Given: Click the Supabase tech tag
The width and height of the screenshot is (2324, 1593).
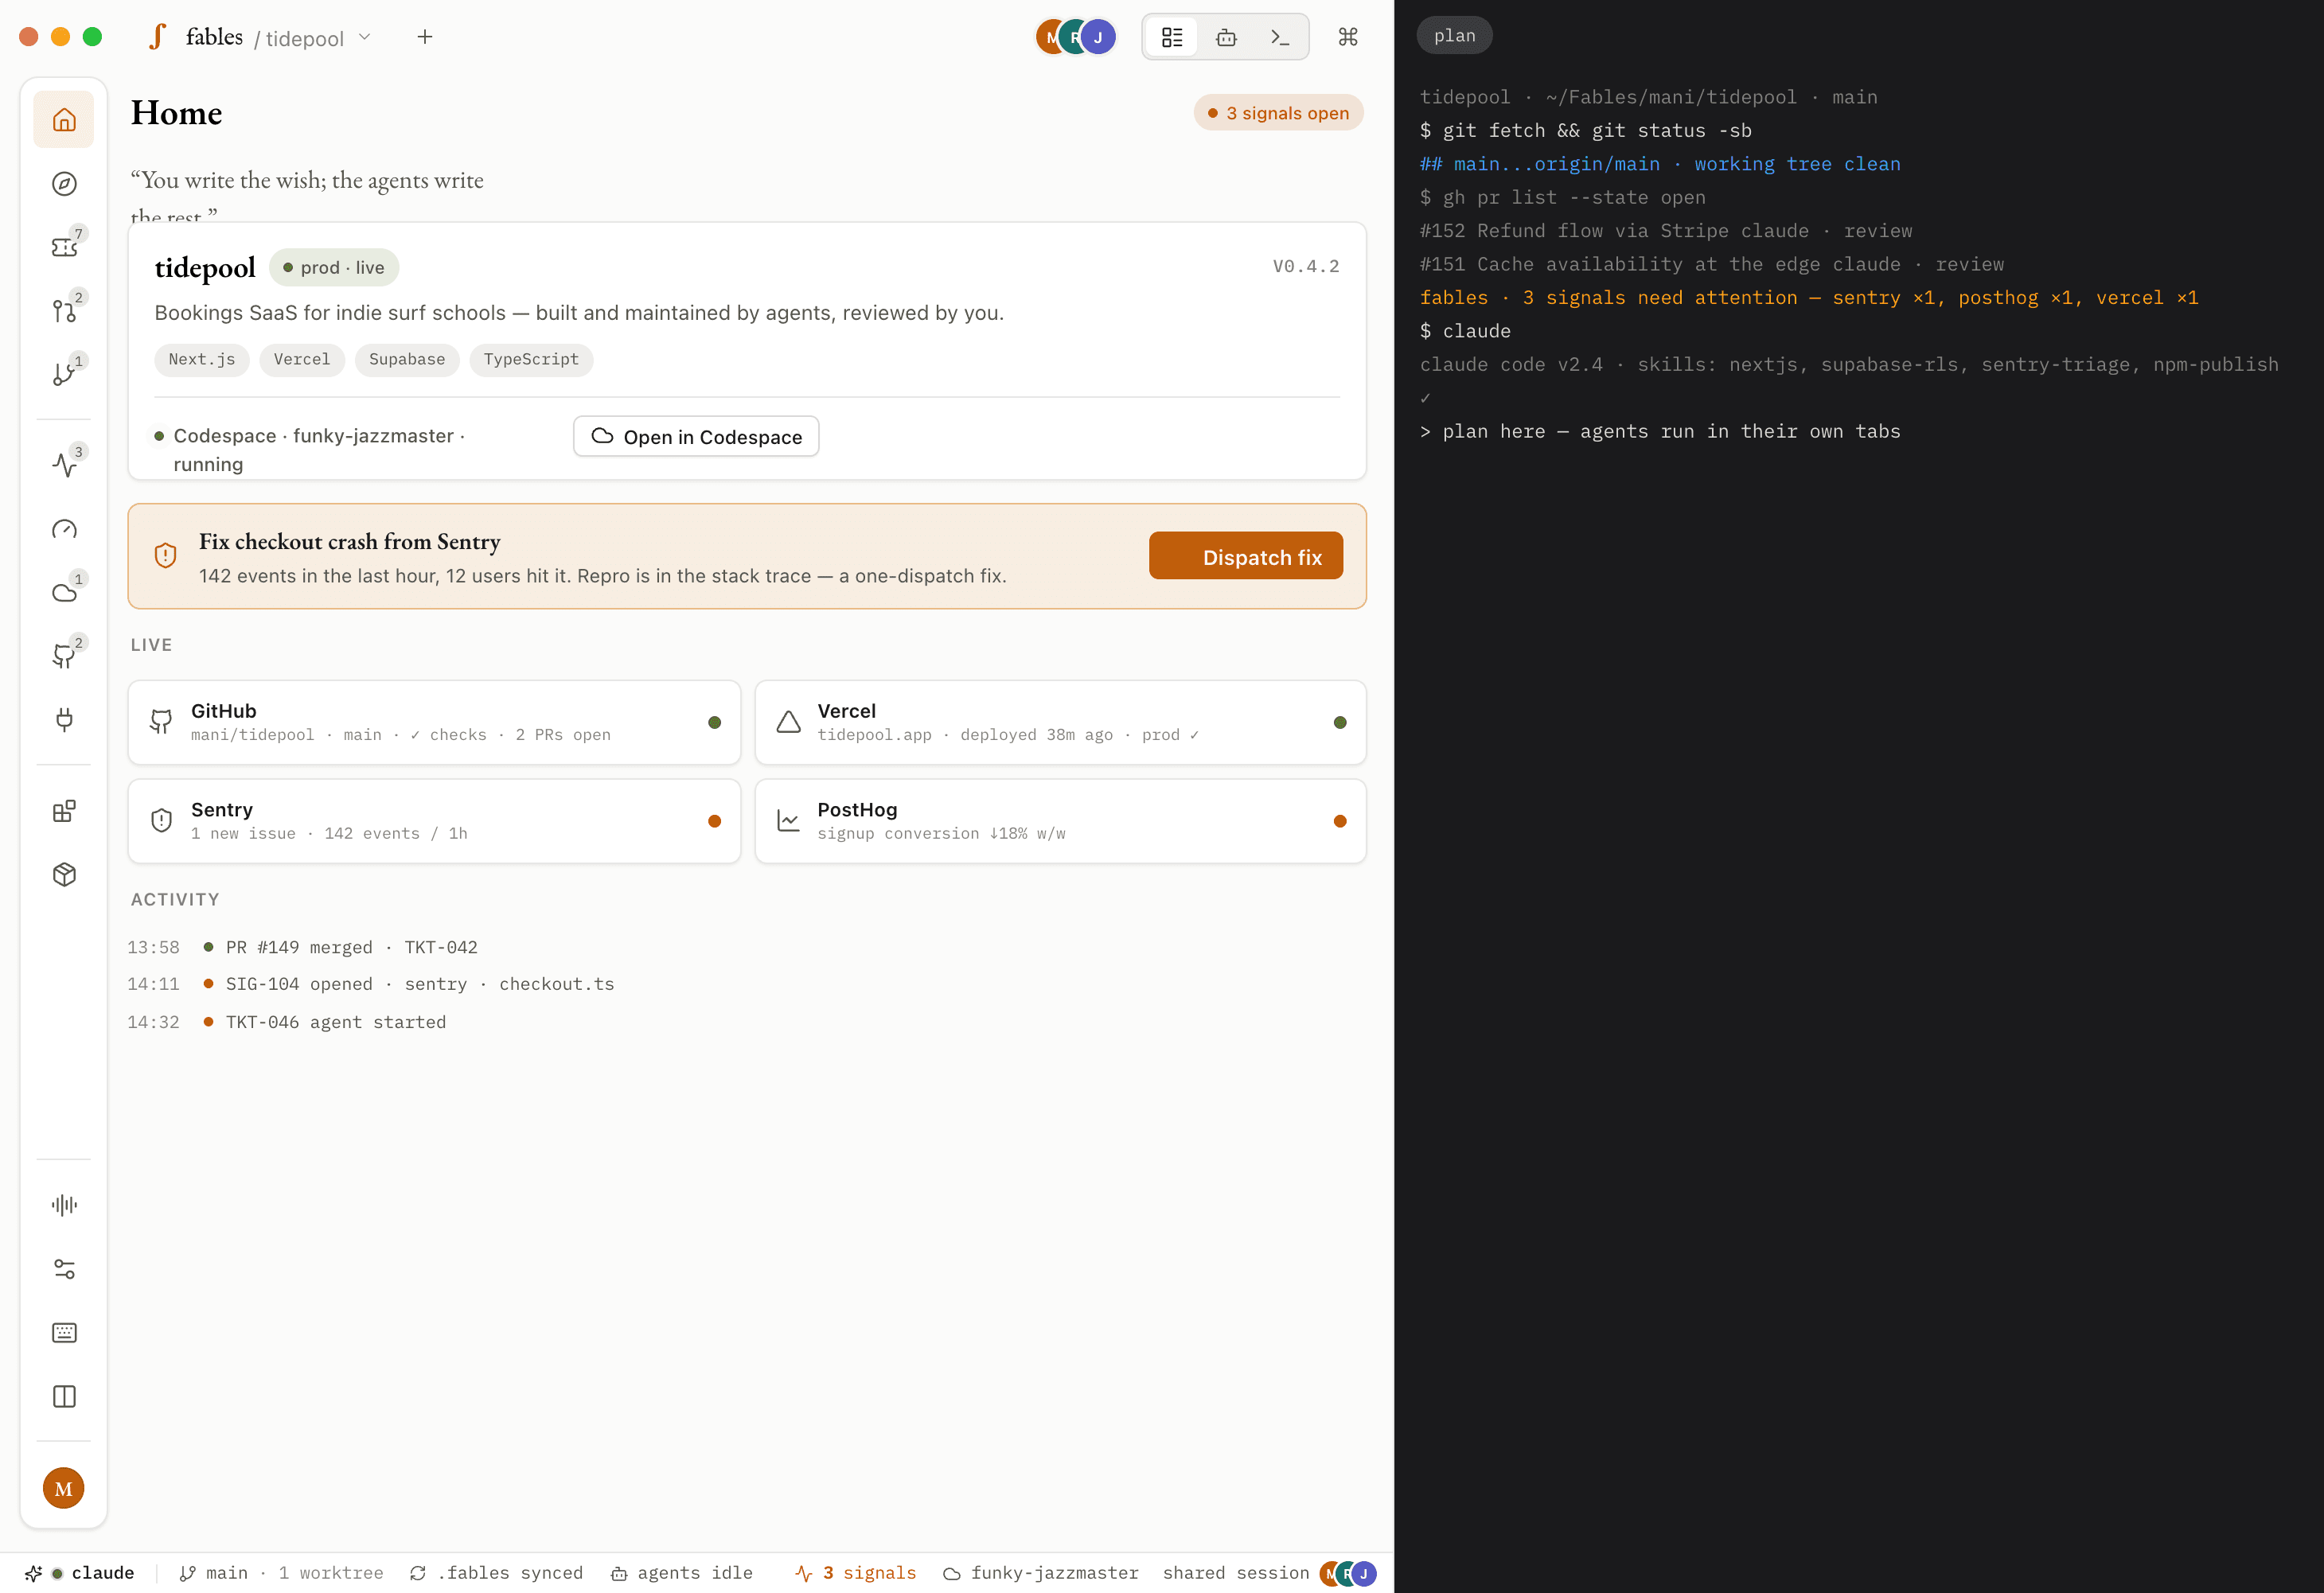Looking at the screenshot, I should (x=407, y=360).
